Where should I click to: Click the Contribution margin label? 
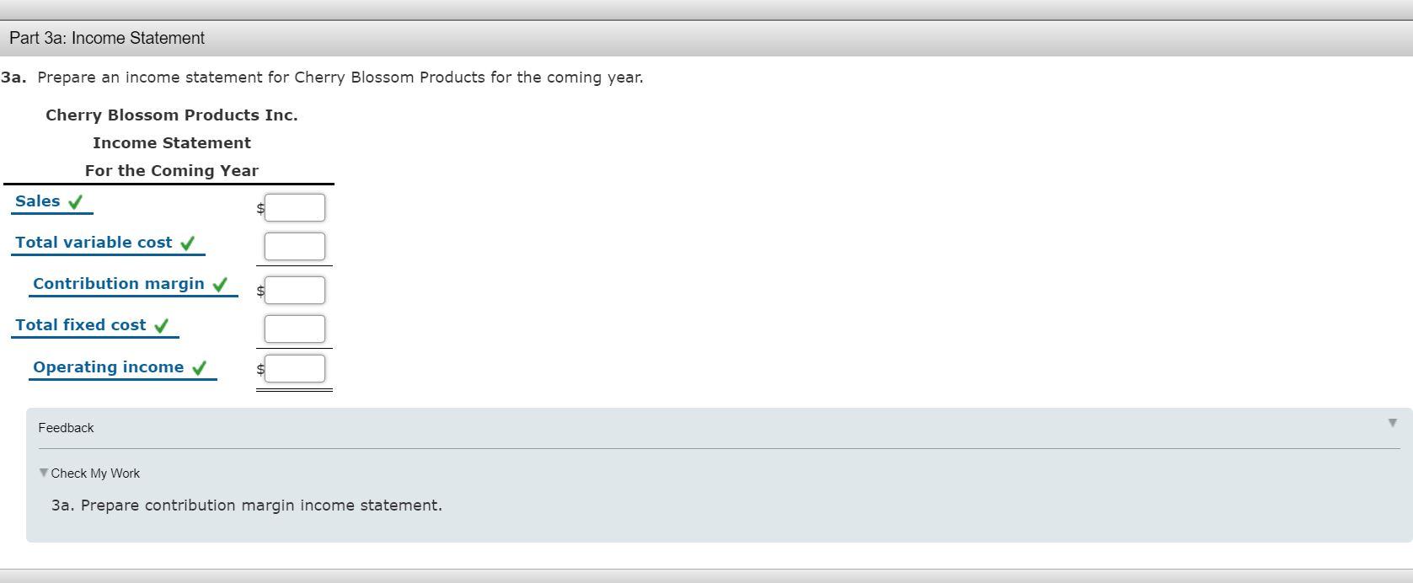coord(119,283)
